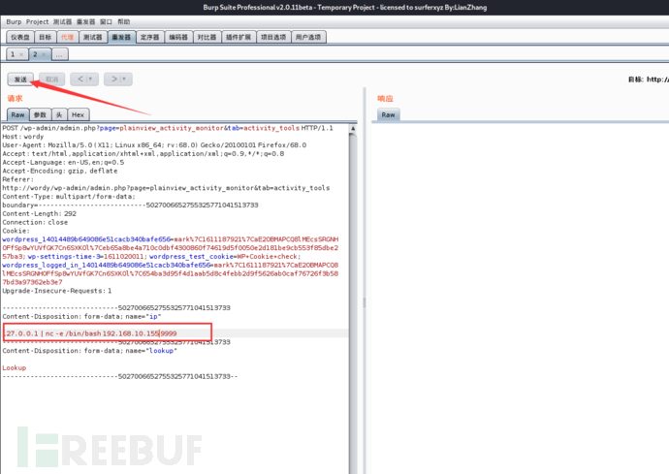
Task: Switch to the 测试器 tool tab
Action: (92, 37)
